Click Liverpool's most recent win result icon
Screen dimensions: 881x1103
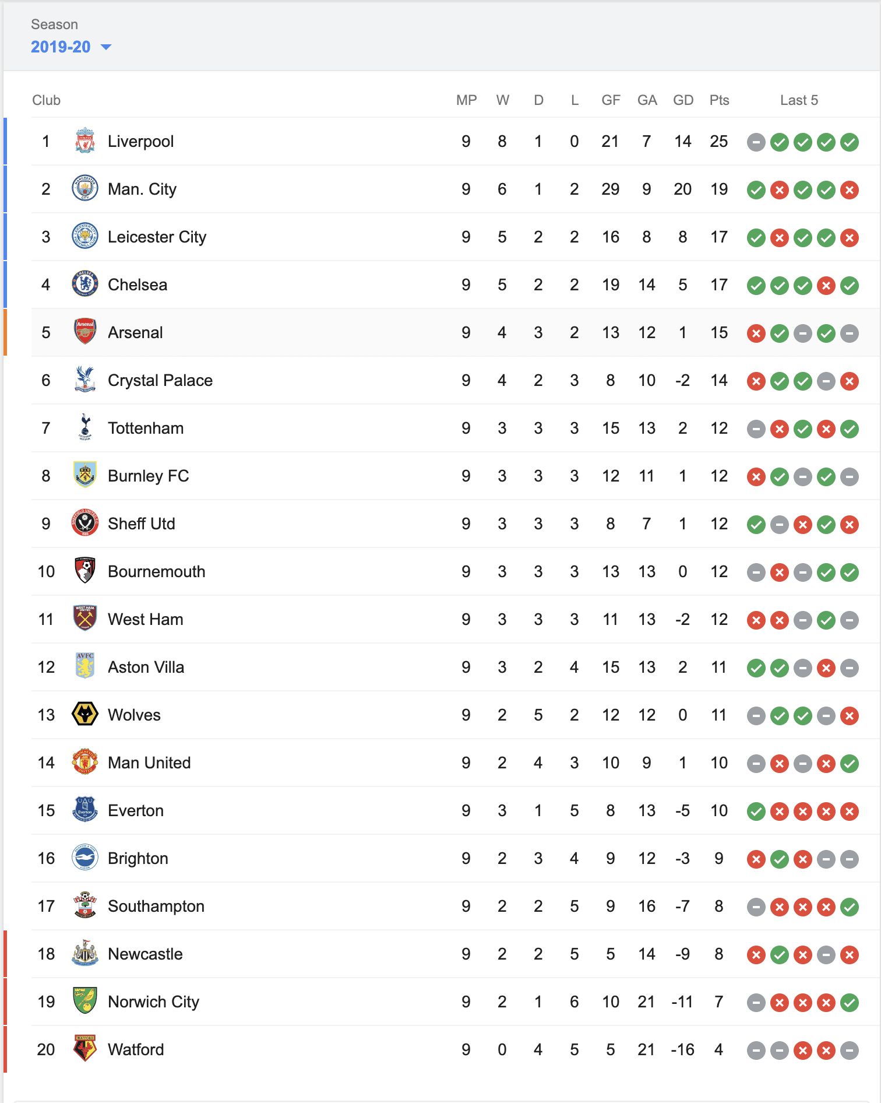850,142
